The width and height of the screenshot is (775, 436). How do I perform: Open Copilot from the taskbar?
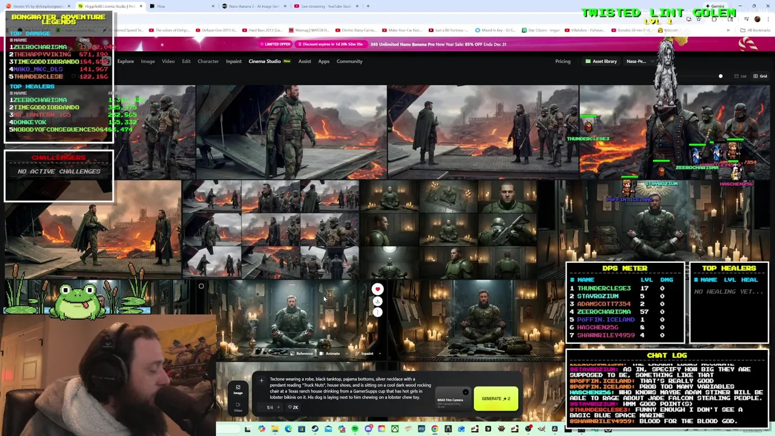point(262,429)
